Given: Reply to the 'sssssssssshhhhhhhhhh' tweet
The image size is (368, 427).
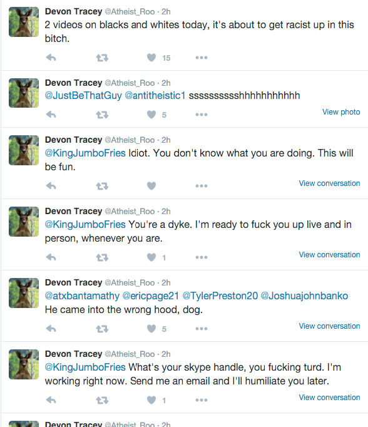Looking at the screenshot, I should coord(51,115).
